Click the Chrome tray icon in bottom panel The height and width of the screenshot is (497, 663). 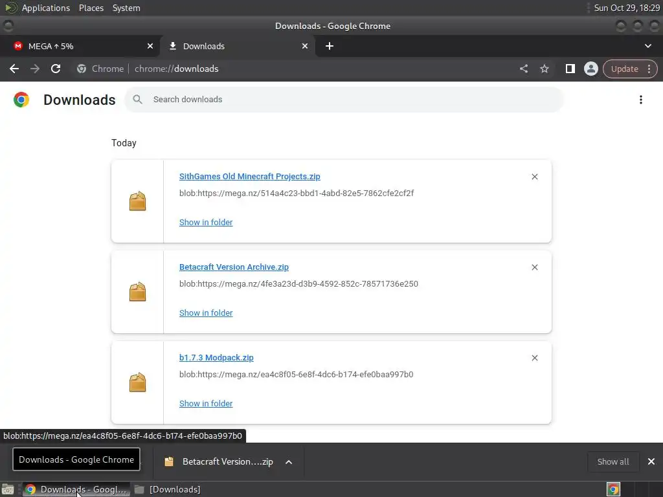tap(613, 489)
